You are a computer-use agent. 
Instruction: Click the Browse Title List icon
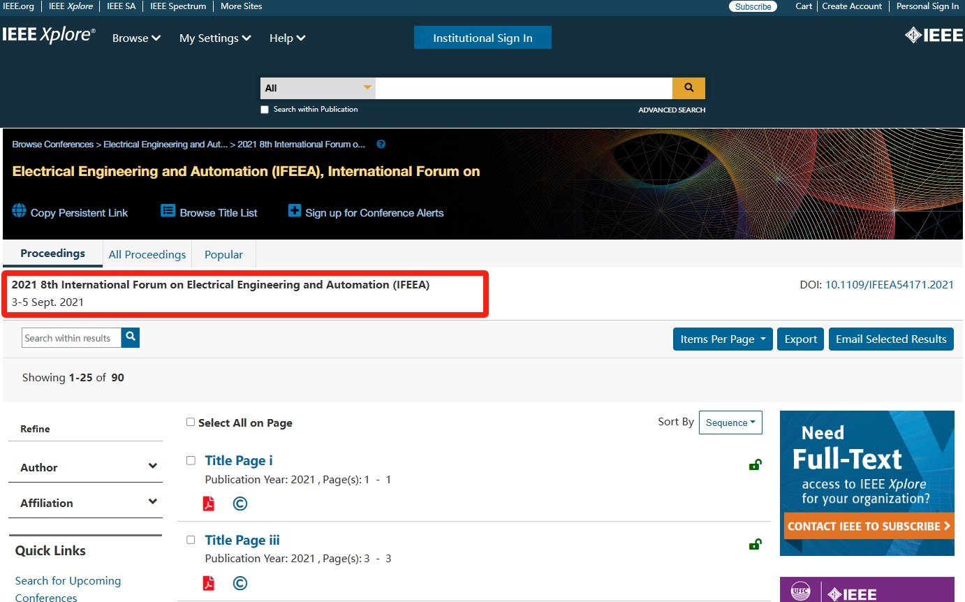tap(168, 211)
